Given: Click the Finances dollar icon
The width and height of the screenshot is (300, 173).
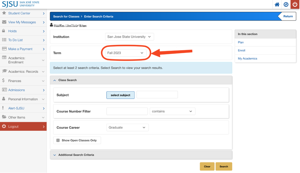Looking at the screenshot, I should (x=3, y=81).
